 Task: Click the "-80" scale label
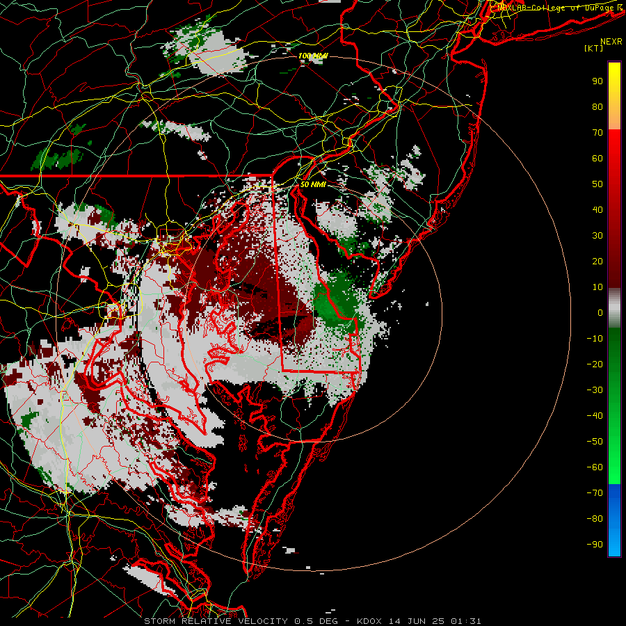595,519
